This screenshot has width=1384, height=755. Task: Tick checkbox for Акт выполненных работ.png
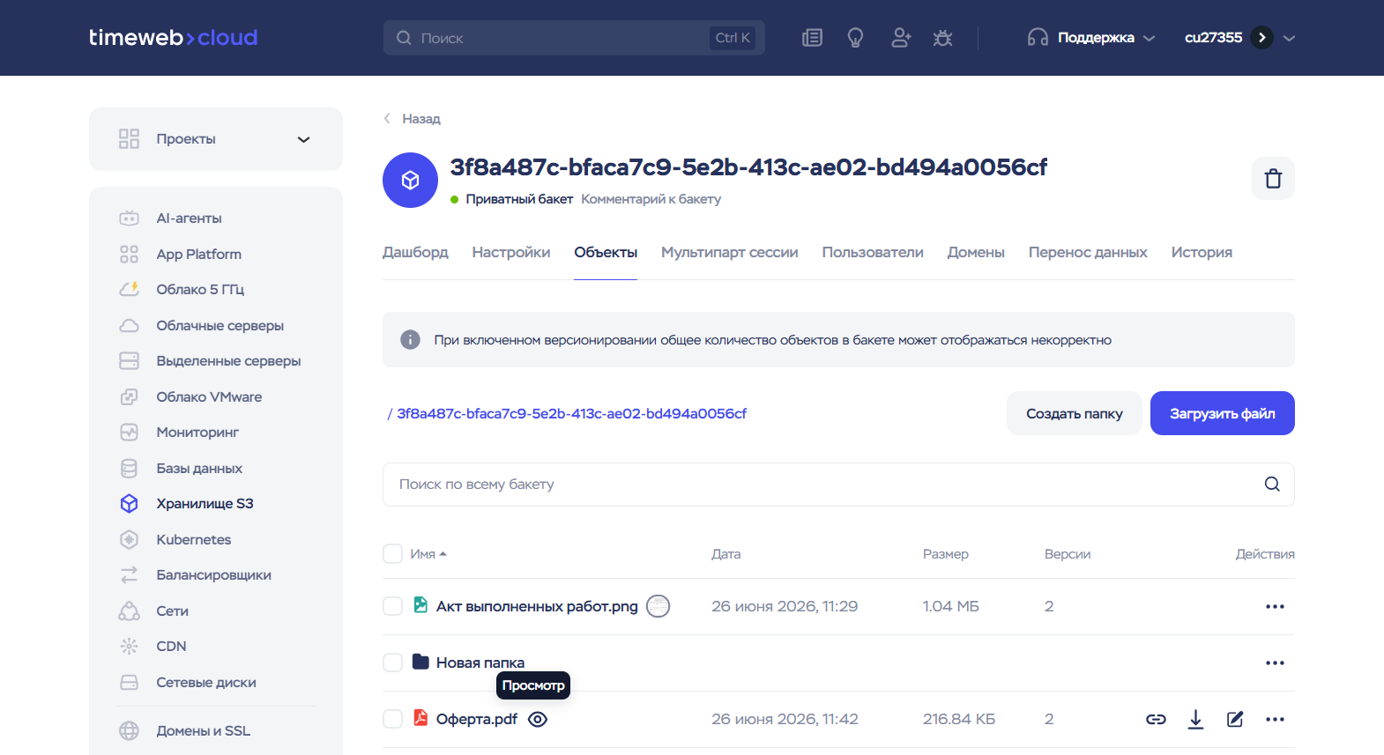[392, 606]
